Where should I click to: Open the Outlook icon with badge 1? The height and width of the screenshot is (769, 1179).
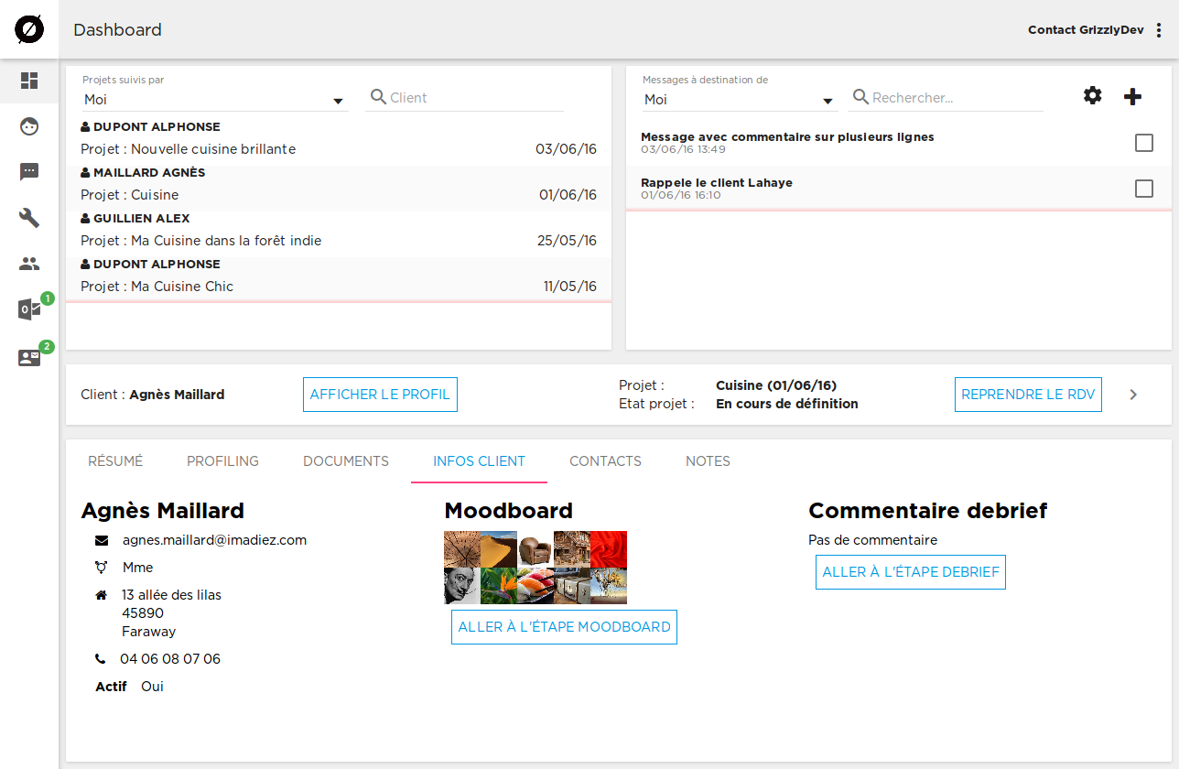click(29, 309)
